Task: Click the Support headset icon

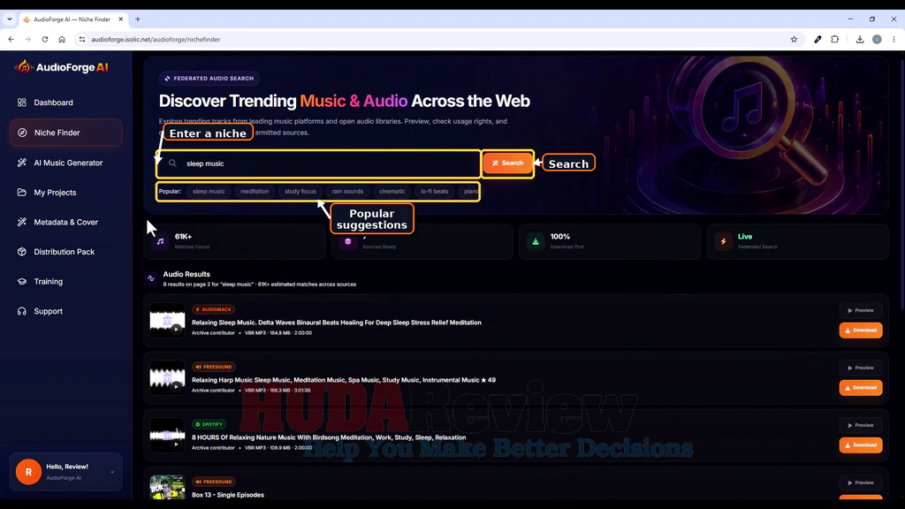Action: (22, 311)
